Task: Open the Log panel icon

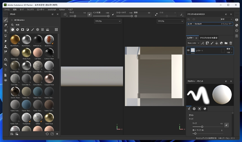Action: click(x=237, y=36)
